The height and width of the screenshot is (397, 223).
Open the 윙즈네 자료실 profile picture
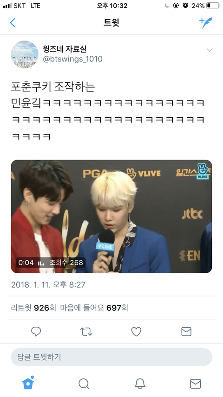(25, 54)
